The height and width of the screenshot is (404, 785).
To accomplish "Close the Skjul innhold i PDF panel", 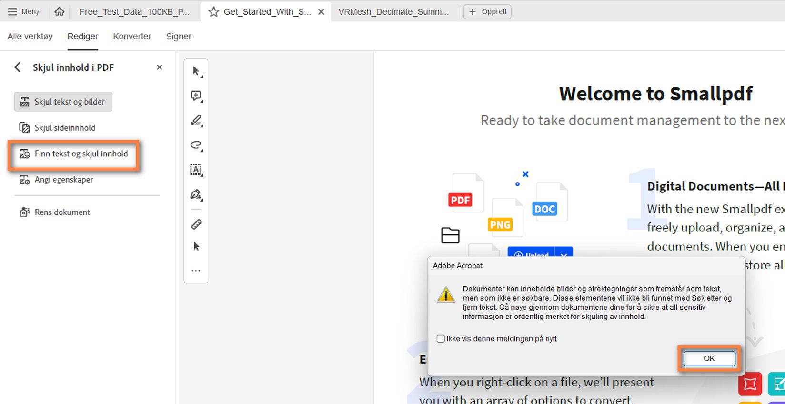I will point(160,67).
